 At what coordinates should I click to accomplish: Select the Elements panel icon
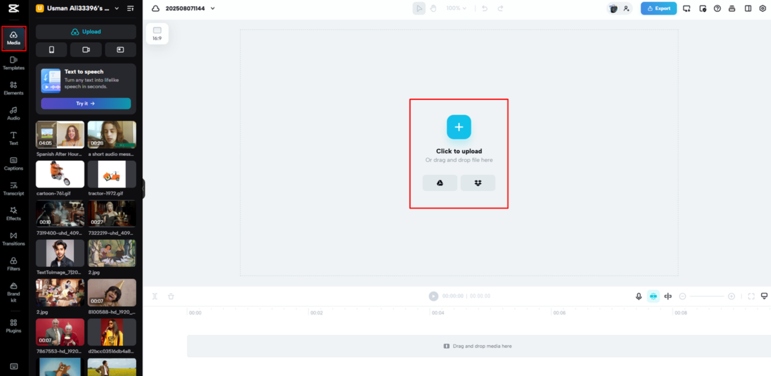pyautogui.click(x=13, y=88)
